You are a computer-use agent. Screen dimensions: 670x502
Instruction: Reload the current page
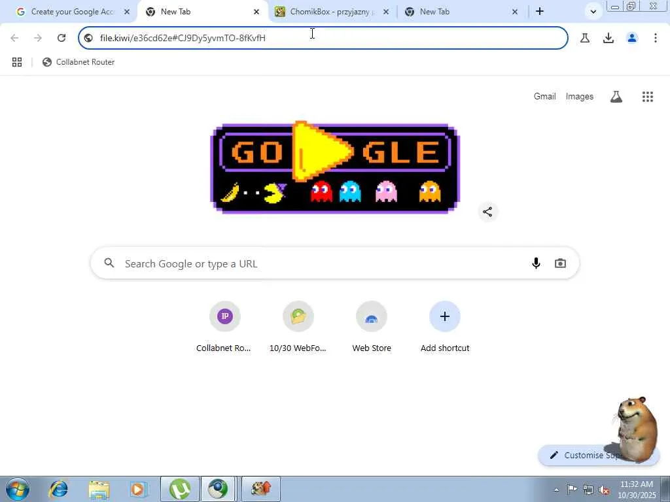click(x=62, y=38)
